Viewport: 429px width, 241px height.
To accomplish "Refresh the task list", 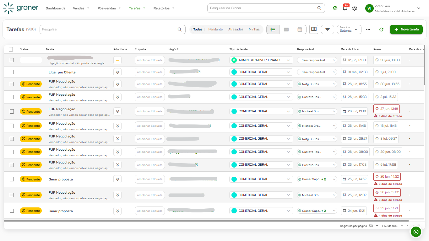I will coord(381,29).
